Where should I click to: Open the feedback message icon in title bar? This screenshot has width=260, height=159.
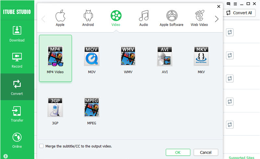click(x=229, y=4)
